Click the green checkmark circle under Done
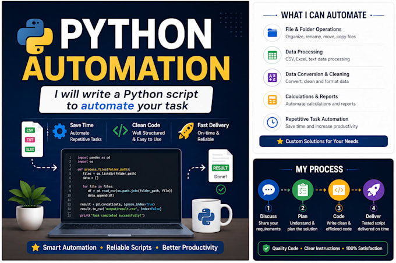The height and width of the screenshot is (263, 396). [221, 189]
